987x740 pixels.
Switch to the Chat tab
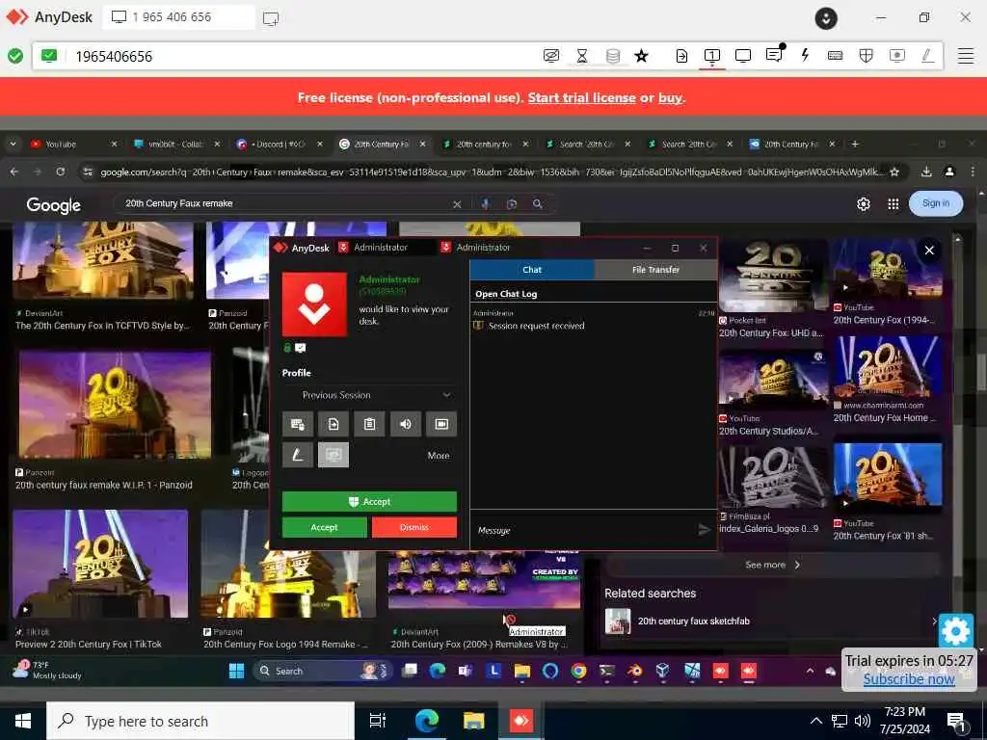532,270
